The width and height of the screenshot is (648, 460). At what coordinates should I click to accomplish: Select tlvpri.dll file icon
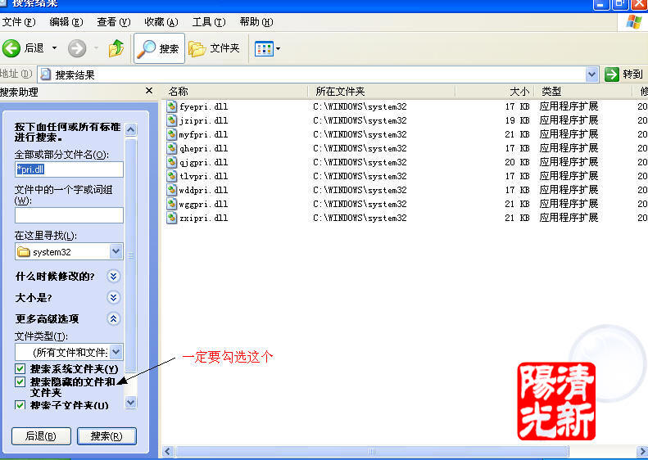pyautogui.click(x=171, y=176)
